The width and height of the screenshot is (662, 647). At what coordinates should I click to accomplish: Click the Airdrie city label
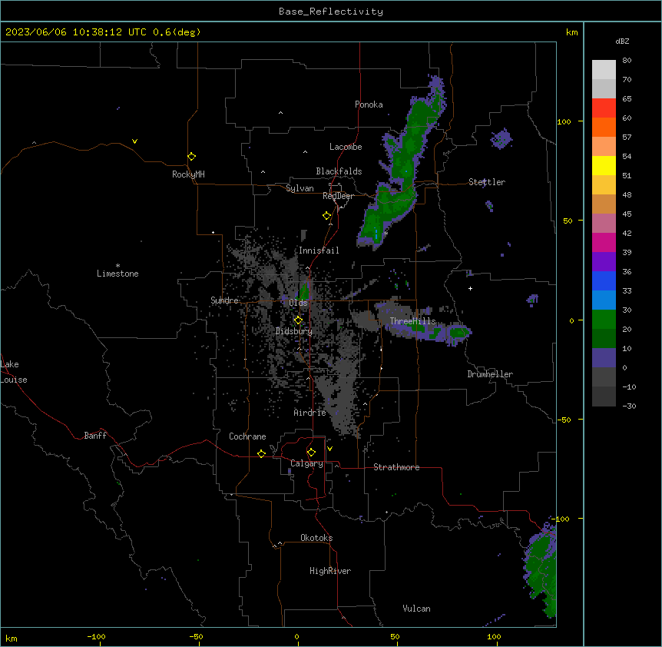tap(309, 413)
